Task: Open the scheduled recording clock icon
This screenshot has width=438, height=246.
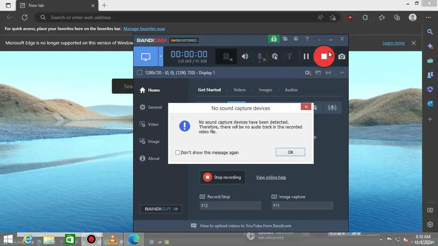Action: tap(296, 39)
